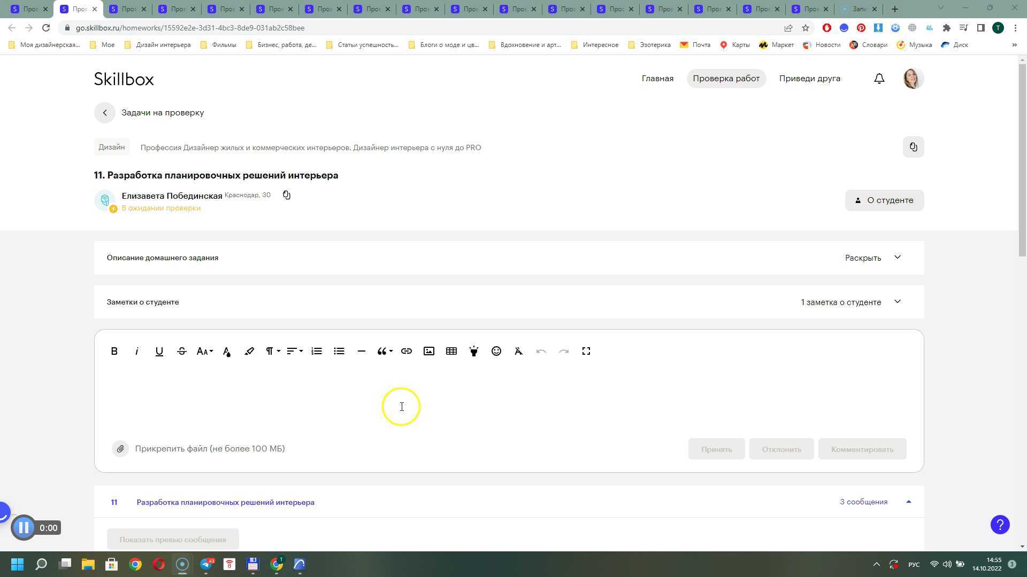
Task: Open font size dropdown
Action: click(204, 351)
